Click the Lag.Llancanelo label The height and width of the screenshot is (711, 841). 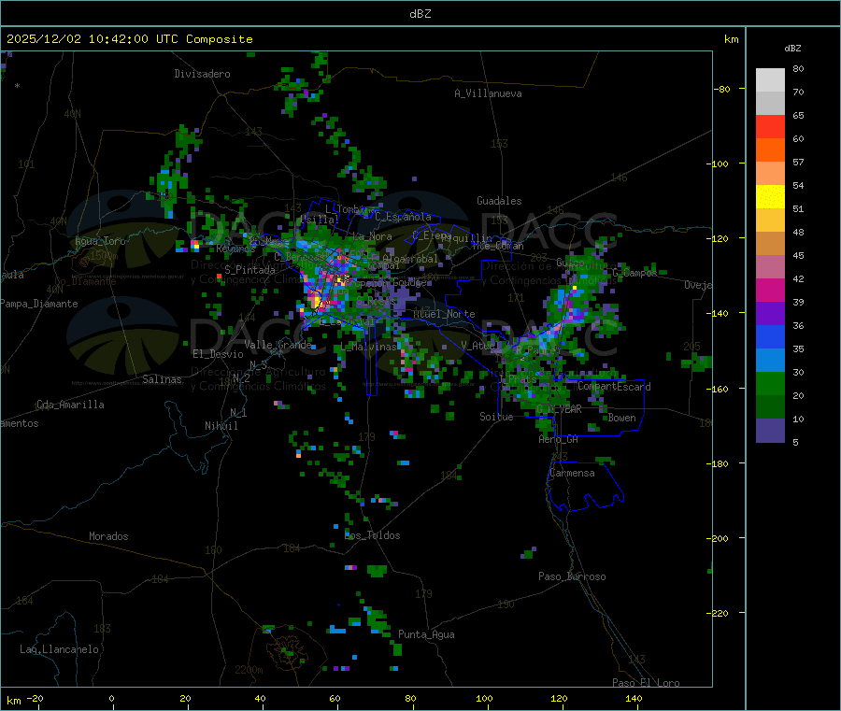click(59, 649)
